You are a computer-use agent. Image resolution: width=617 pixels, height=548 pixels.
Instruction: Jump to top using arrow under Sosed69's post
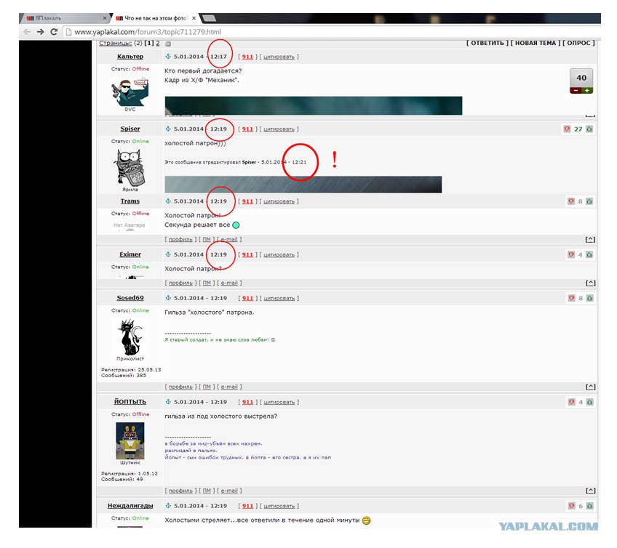[590, 387]
